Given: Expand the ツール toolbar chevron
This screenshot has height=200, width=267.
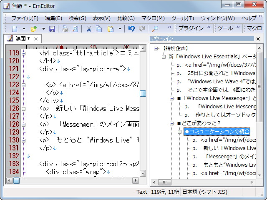Looking at the screenshot, I should click(238, 27).
